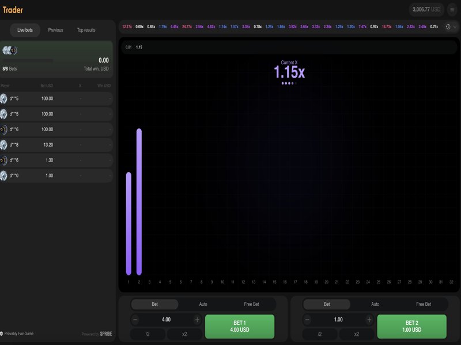The image size is (461, 345).
Task: Open the hamburger menu next to balance
Action: pos(452,10)
